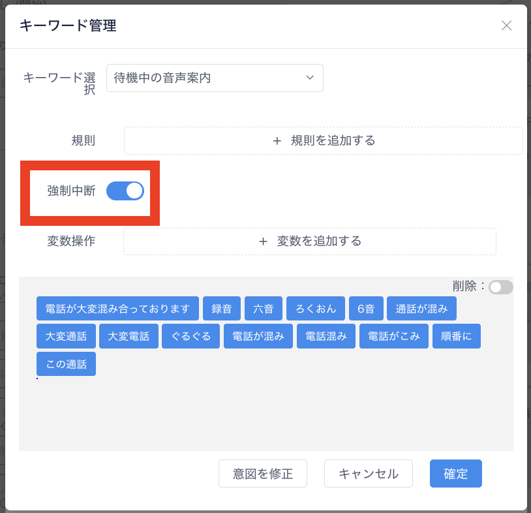Click 変数を追加する button
This screenshot has height=513, width=531.
(309, 241)
